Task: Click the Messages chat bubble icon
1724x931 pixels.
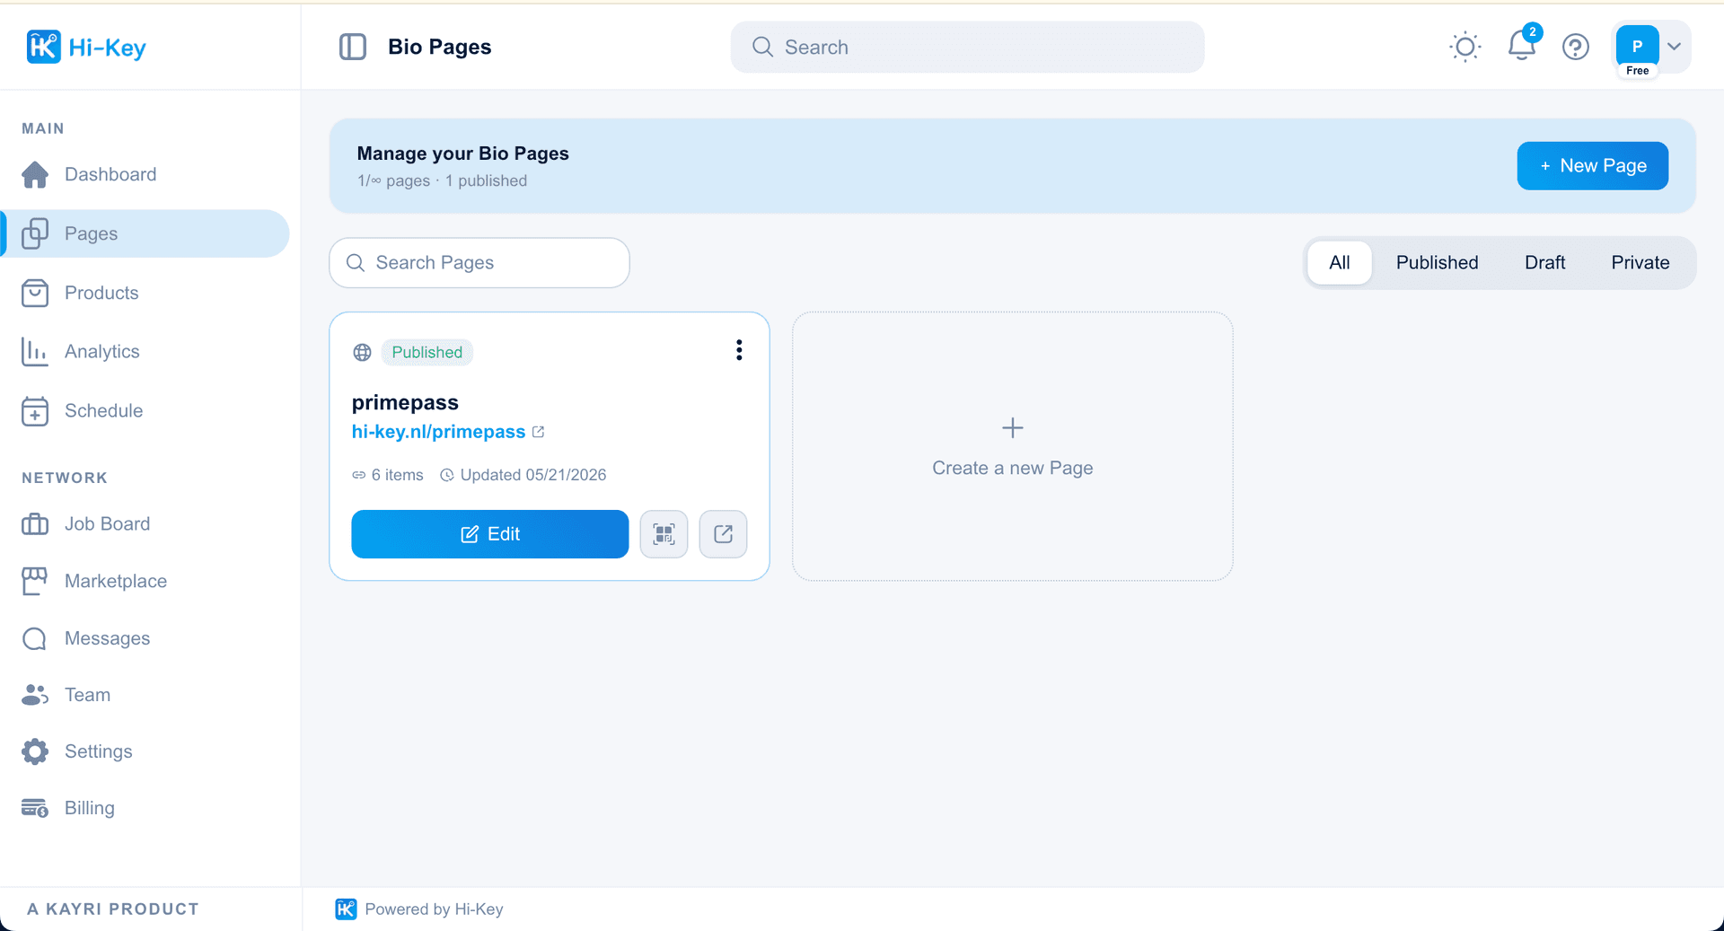Action: point(35,638)
